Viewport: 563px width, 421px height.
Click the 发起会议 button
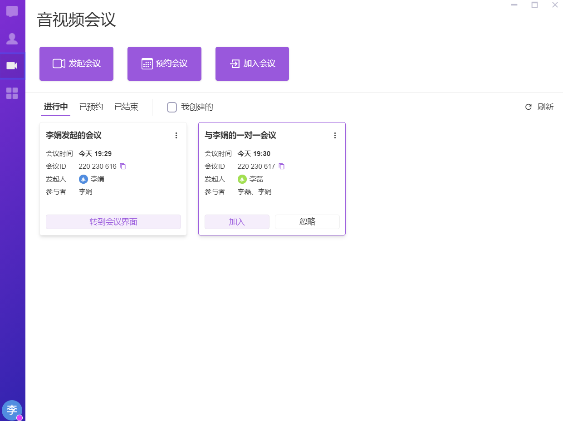click(x=76, y=64)
